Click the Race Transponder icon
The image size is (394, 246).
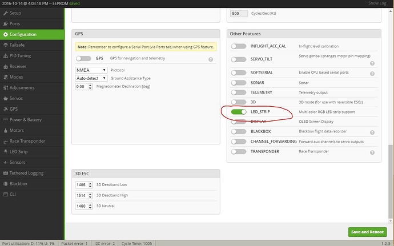(x=6, y=142)
